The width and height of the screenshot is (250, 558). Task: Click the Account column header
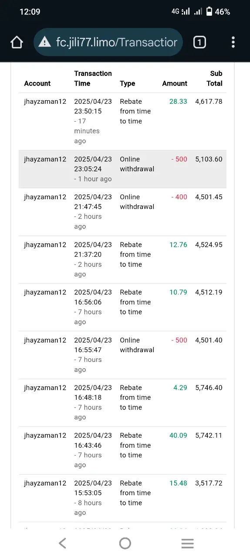click(37, 83)
